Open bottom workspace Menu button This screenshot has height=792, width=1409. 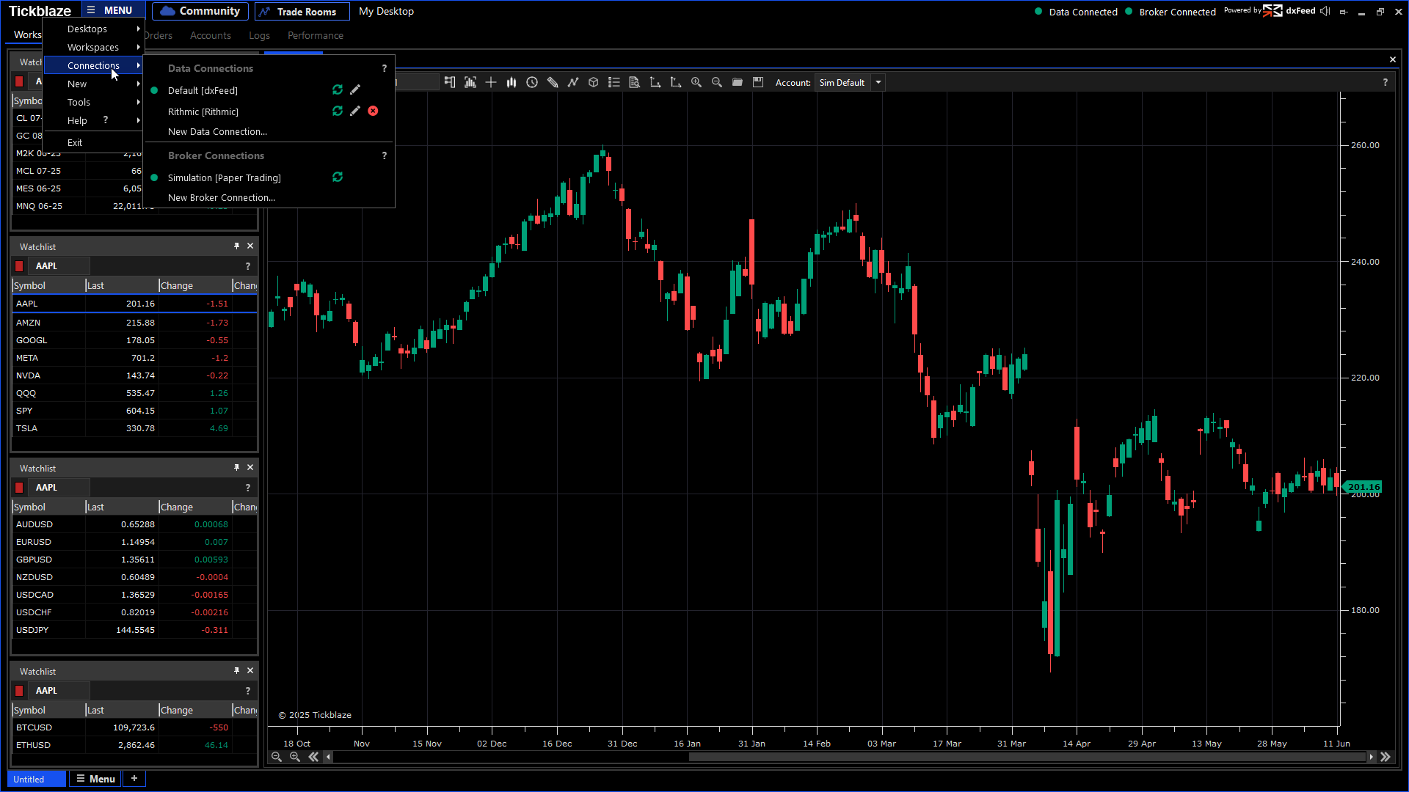[x=95, y=779]
